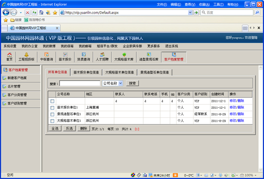Close the 中国园林网VIP工程版 browser tab
Screen dimensions: 264x179
pyautogui.click(x=57, y=28)
